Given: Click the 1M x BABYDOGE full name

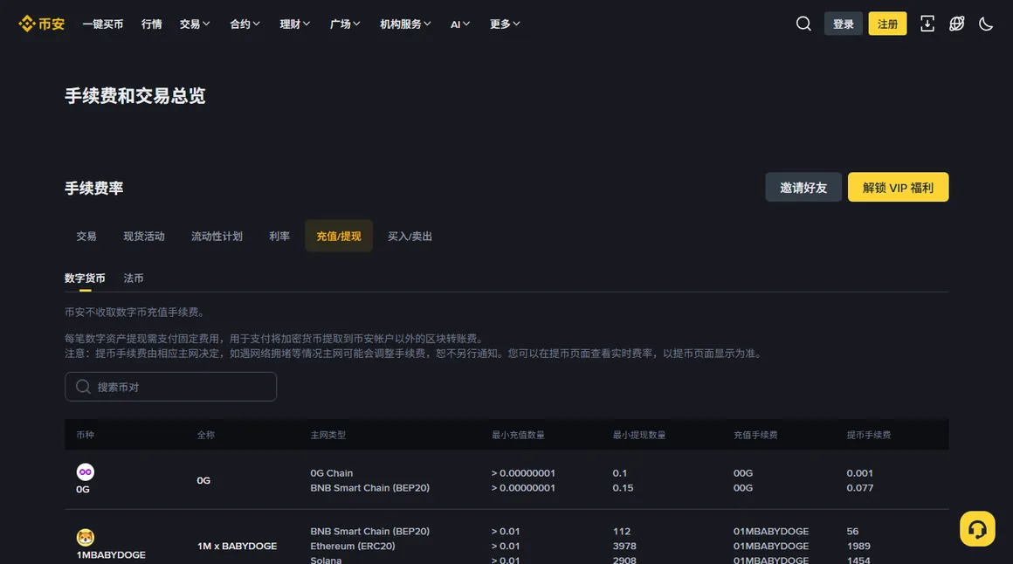Looking at the screenshot, I should pyautogui.click(x=238, y=546).
